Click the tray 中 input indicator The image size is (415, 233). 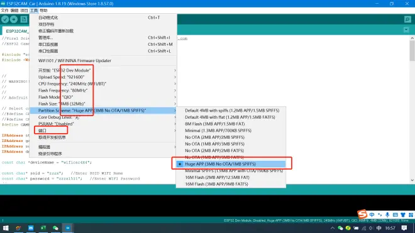pyautogui.click(x=379, y=228)
